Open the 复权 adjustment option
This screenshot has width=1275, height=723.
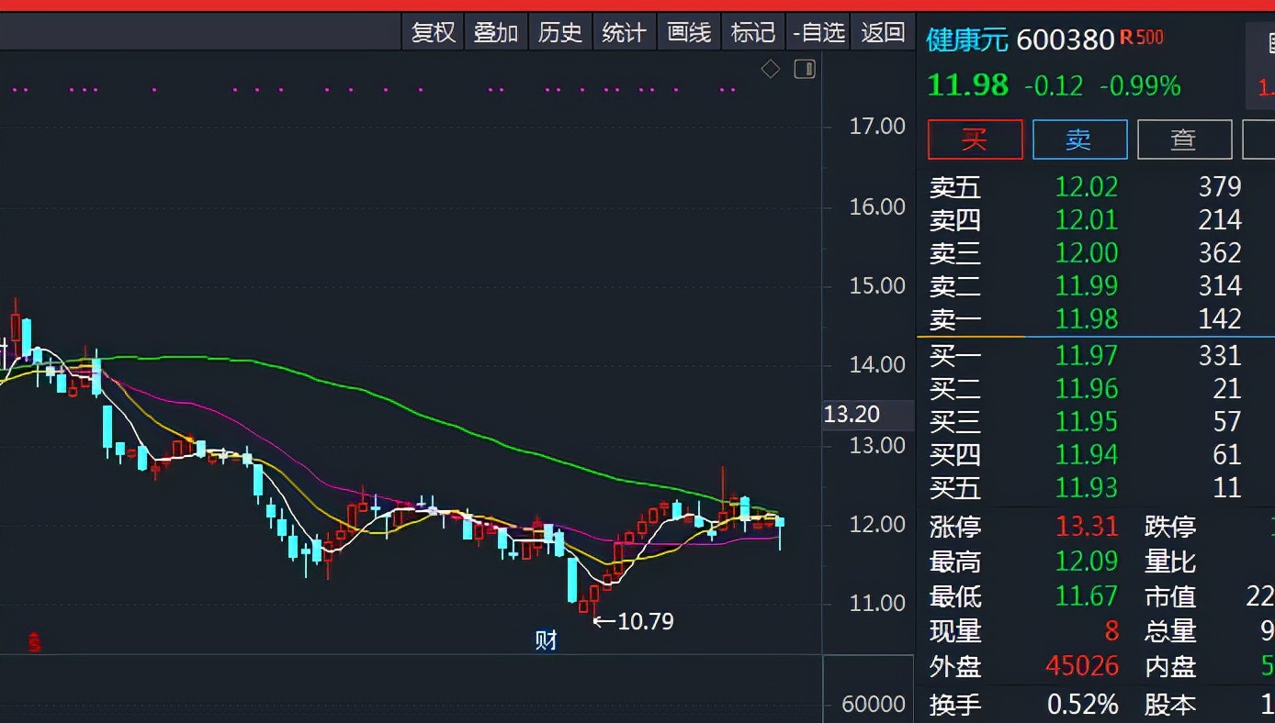click(433, 33)
